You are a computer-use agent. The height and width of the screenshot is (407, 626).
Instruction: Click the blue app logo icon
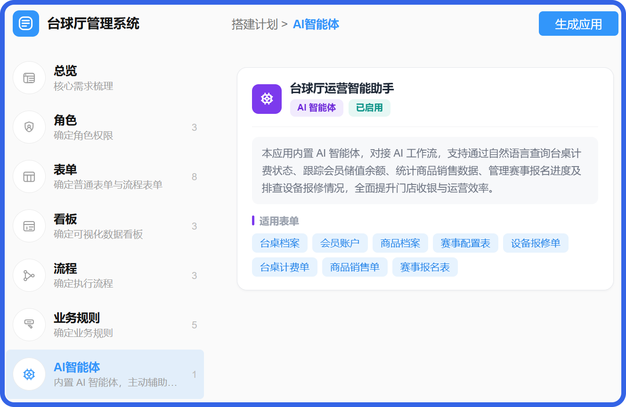pos(26,23)
